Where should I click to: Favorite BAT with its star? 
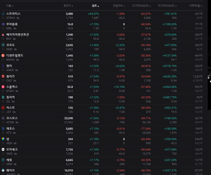tap(3, 39)
